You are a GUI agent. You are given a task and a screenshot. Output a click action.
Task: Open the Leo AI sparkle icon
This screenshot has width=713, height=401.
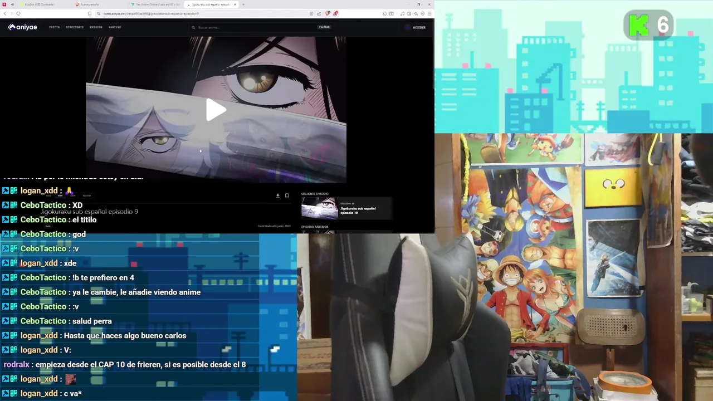(416, 13)
